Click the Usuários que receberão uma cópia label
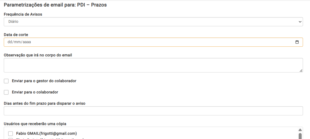The height and width of the screenshot is (139, 310). [x=35, y=124]
